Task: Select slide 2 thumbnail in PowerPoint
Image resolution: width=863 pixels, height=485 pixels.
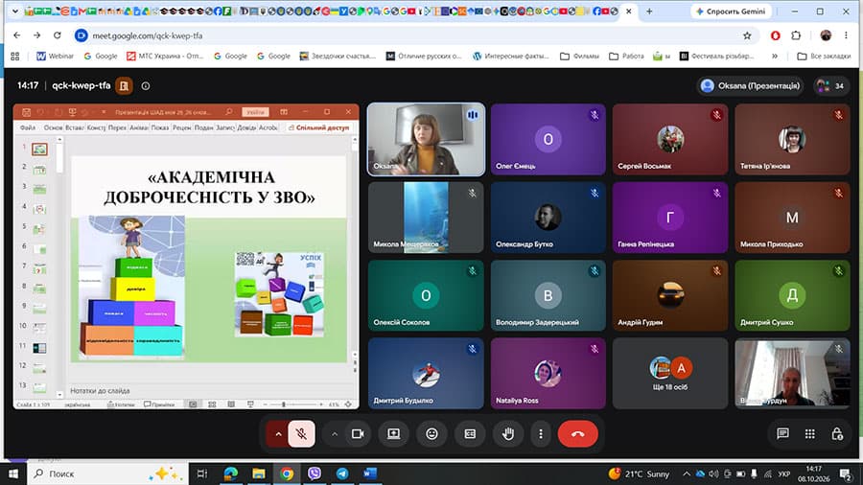Action: tap(39, 170)
